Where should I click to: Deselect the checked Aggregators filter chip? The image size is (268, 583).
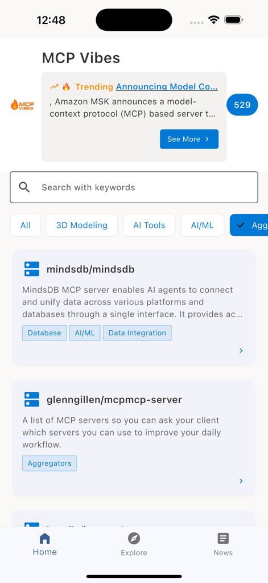click(x=249, y=225)
